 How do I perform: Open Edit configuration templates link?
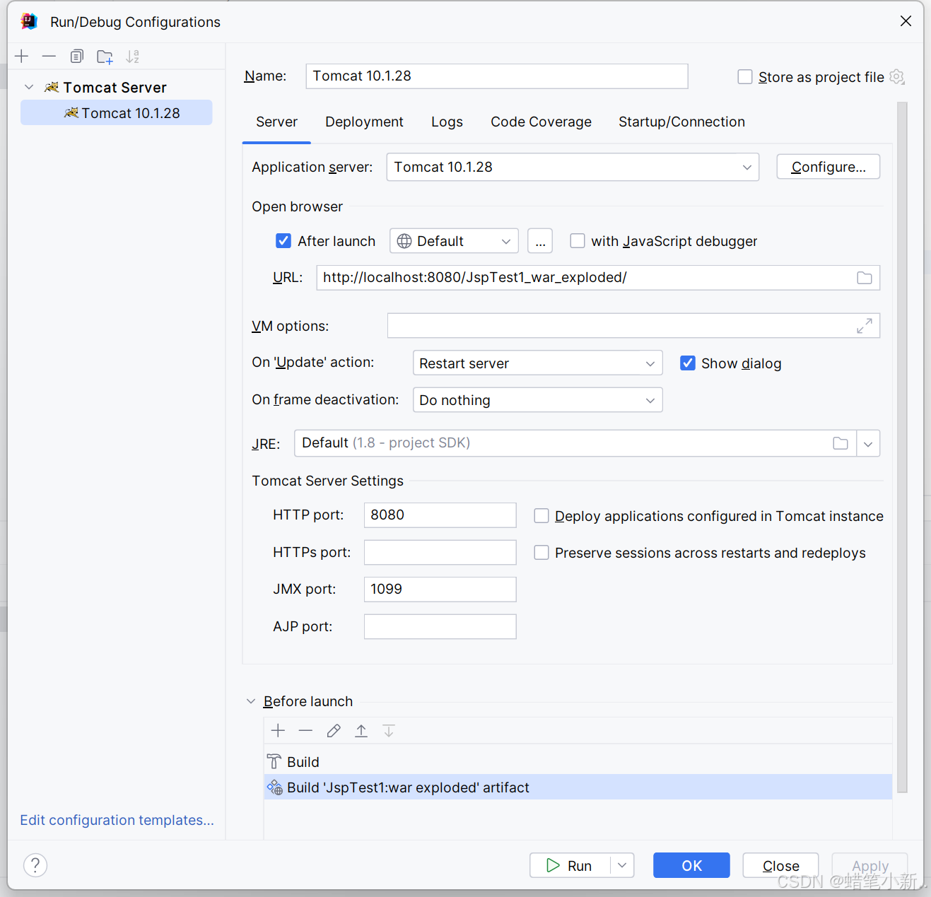(x=117, y=820)
